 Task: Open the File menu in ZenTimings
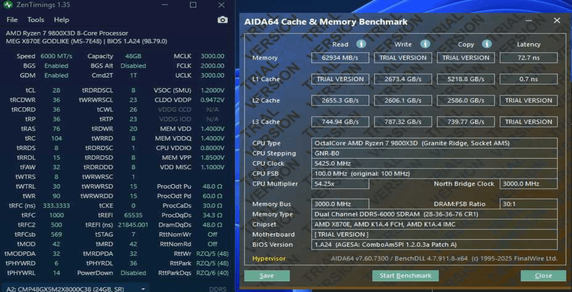point(12,20)
